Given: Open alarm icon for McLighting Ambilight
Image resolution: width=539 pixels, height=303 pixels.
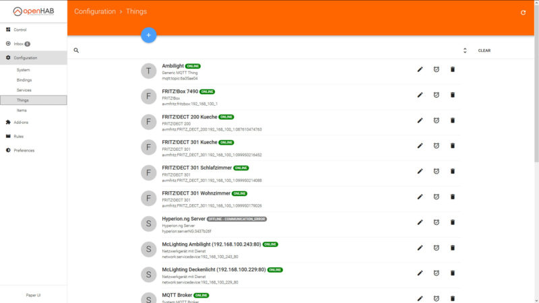Looking at the screenshot, I should (x=436, y=248).
